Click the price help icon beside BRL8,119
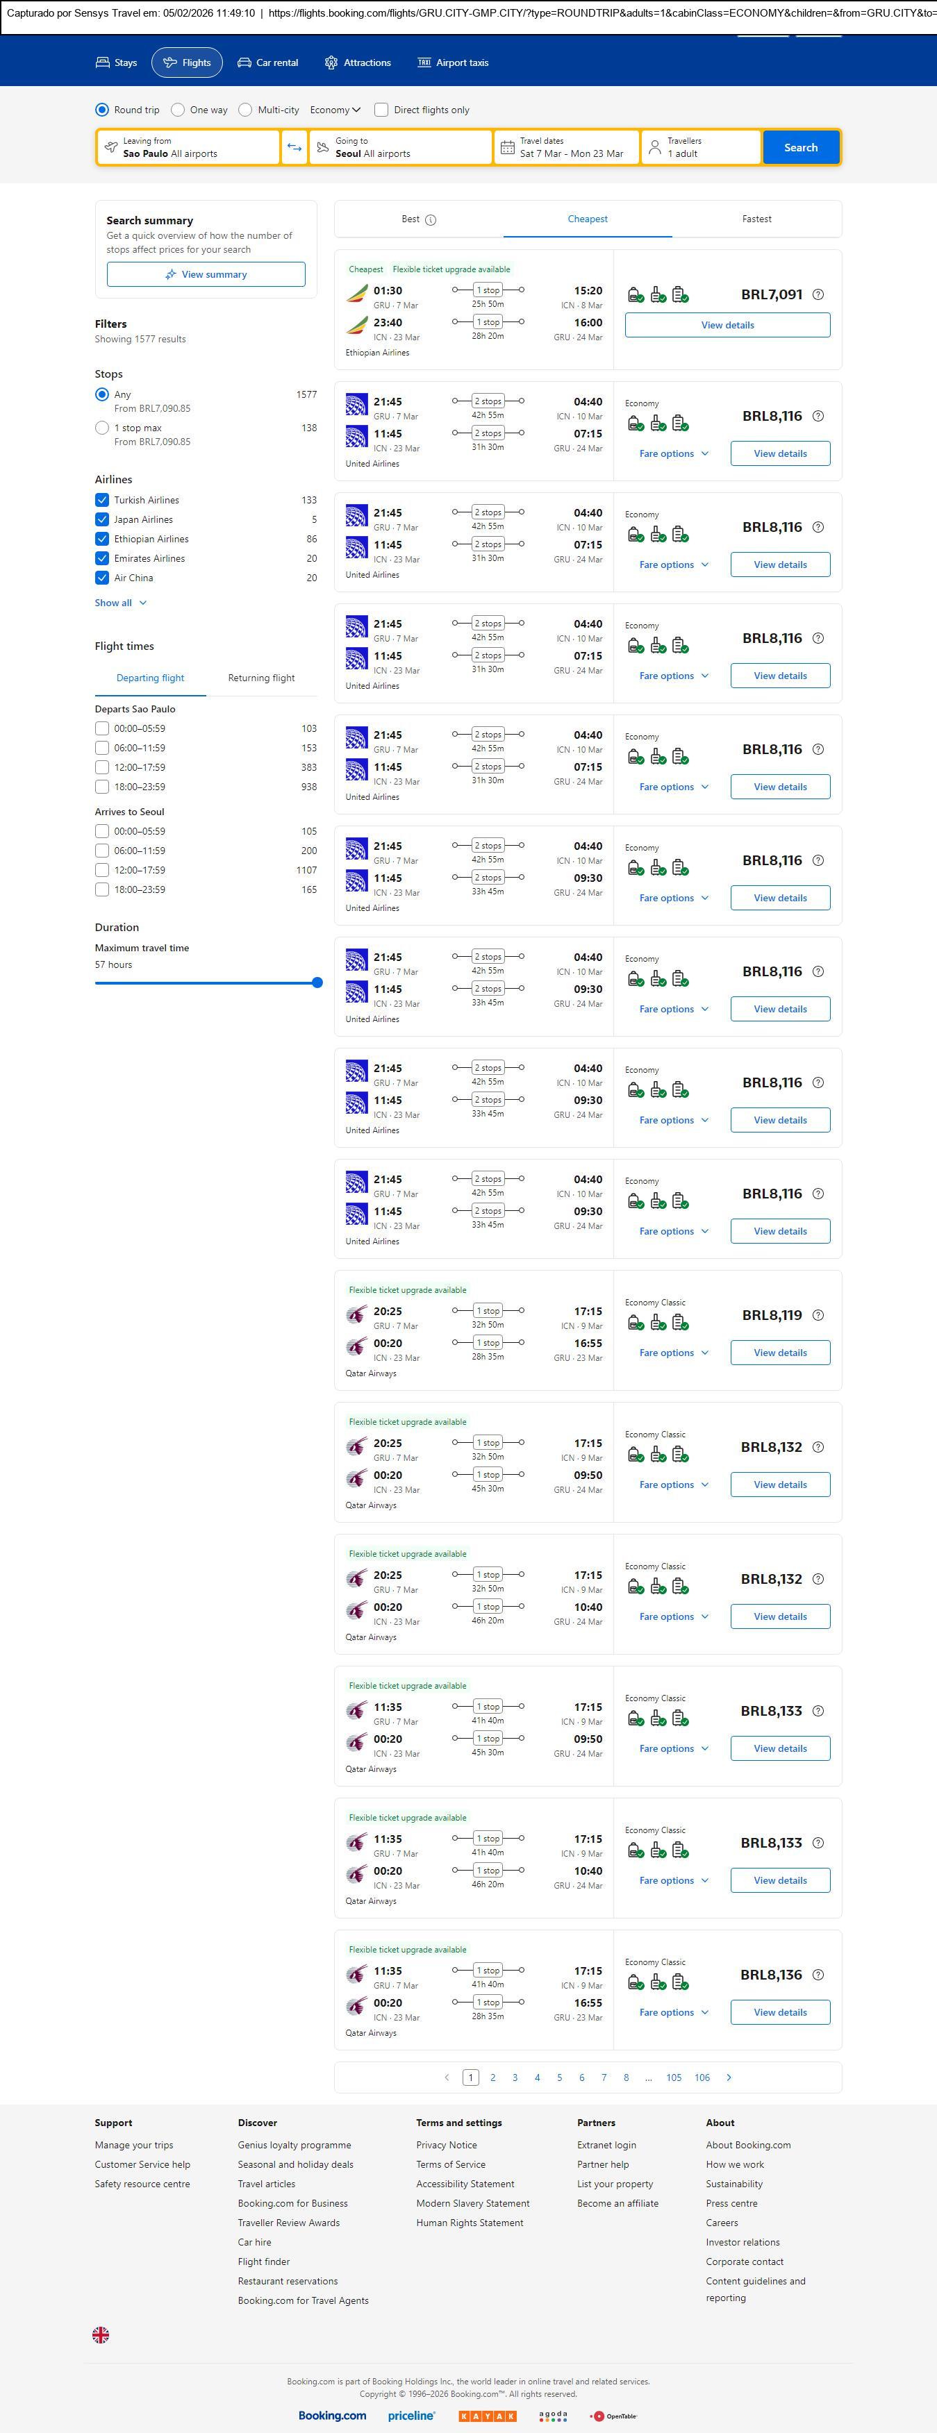The width and height of the screenshot is (937, 2433). tap(818, 1314)
